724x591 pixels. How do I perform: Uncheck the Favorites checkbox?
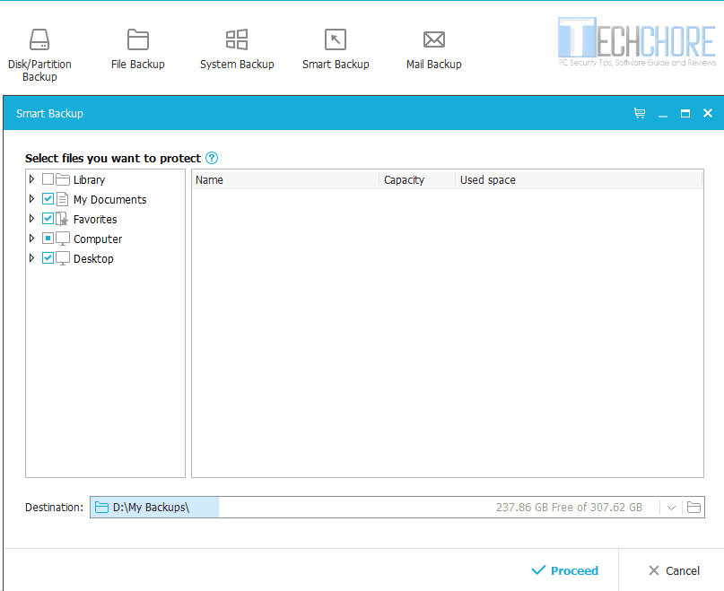(48, 219)
